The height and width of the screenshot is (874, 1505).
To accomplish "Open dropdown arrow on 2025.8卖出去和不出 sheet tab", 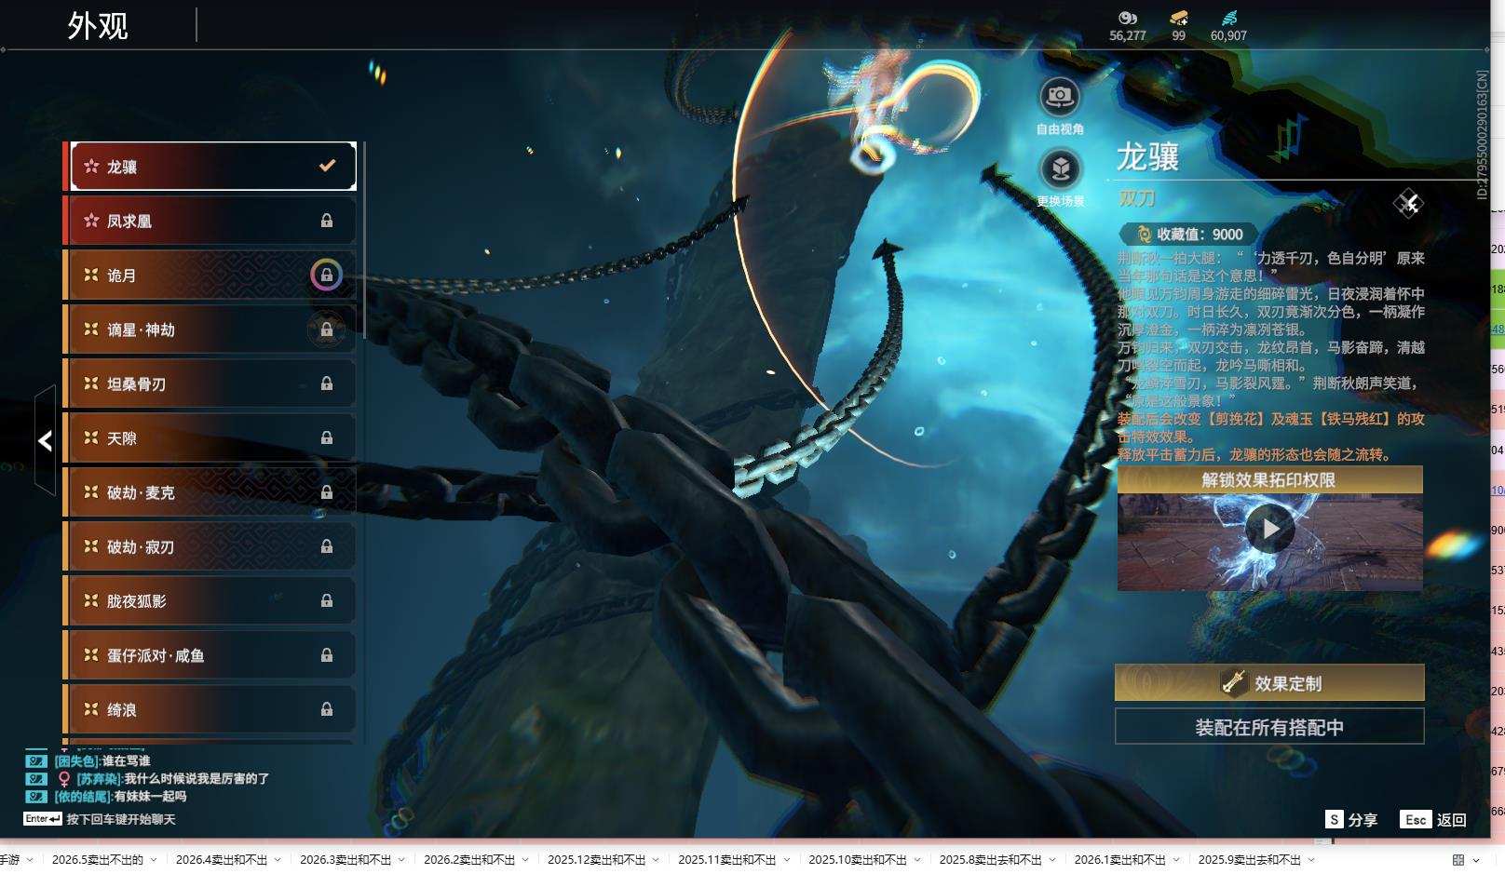I will coord(1052,860).
